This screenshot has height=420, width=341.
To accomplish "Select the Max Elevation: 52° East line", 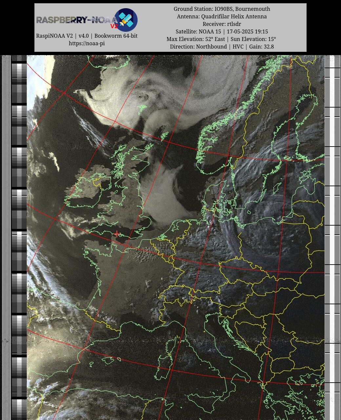I will coord(221,39).
